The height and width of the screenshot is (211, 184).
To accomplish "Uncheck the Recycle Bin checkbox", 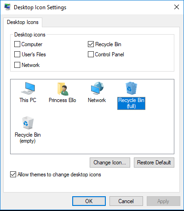I will tap(91, 44).
